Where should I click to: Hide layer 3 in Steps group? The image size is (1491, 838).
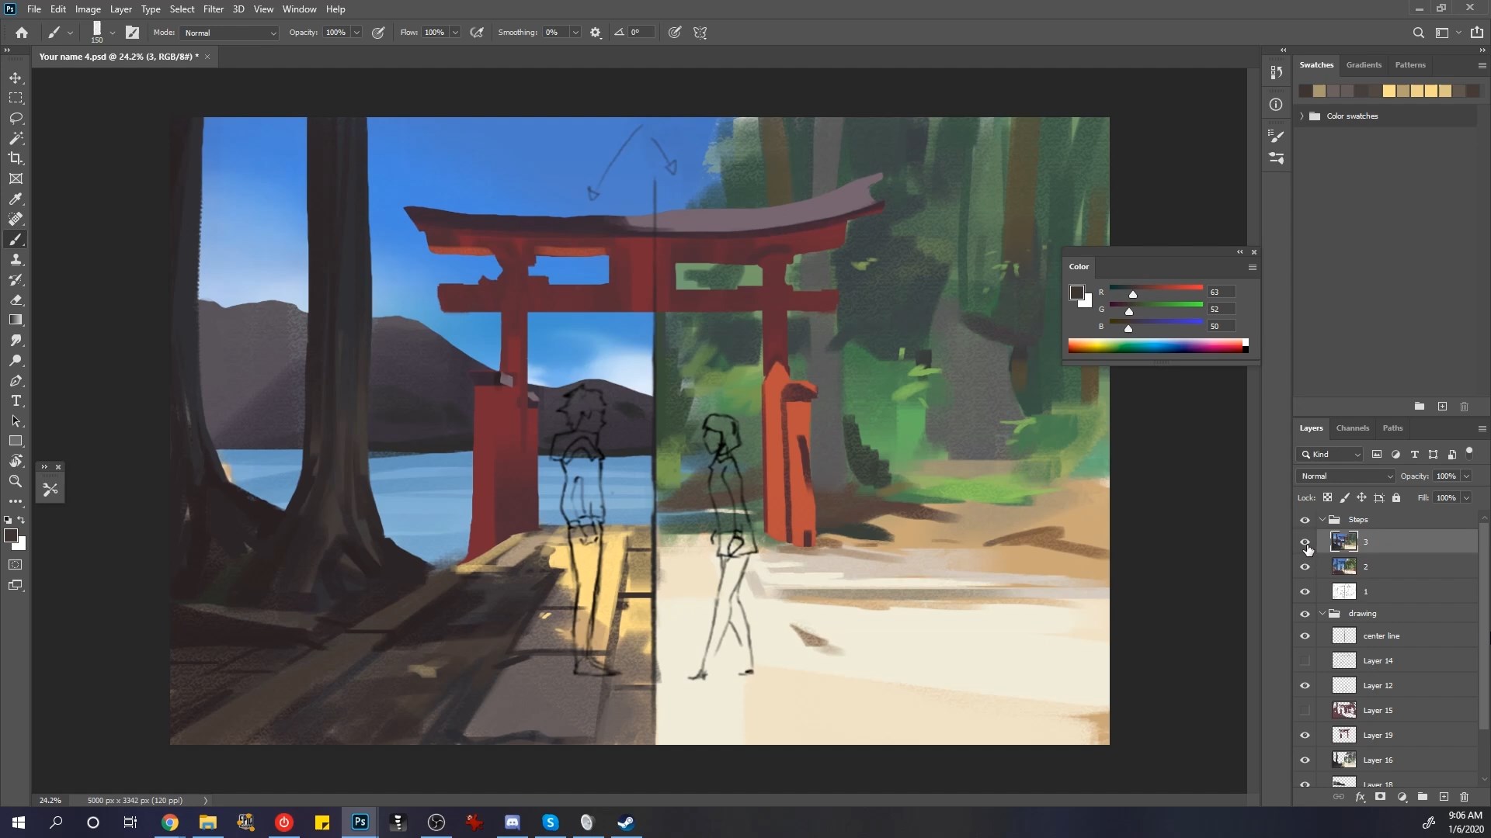pos(1305,542)
